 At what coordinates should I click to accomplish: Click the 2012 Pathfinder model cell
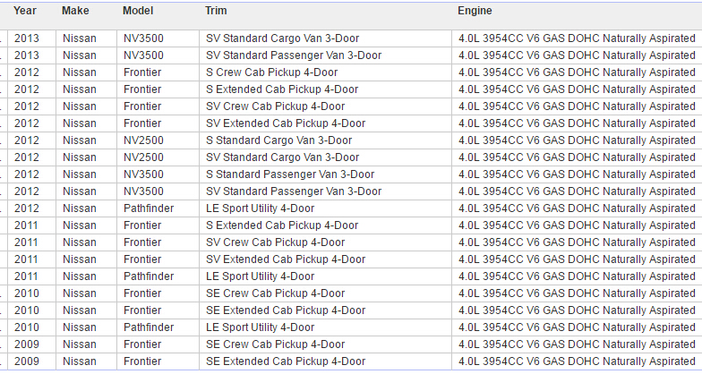click(149, 208)
